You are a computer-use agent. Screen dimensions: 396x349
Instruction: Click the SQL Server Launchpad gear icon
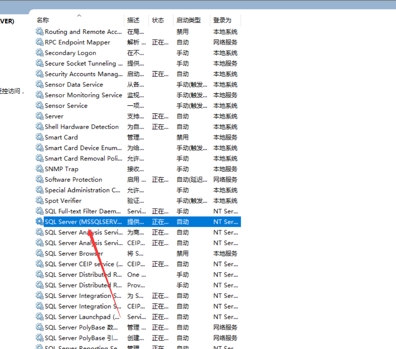coord(39,317)
